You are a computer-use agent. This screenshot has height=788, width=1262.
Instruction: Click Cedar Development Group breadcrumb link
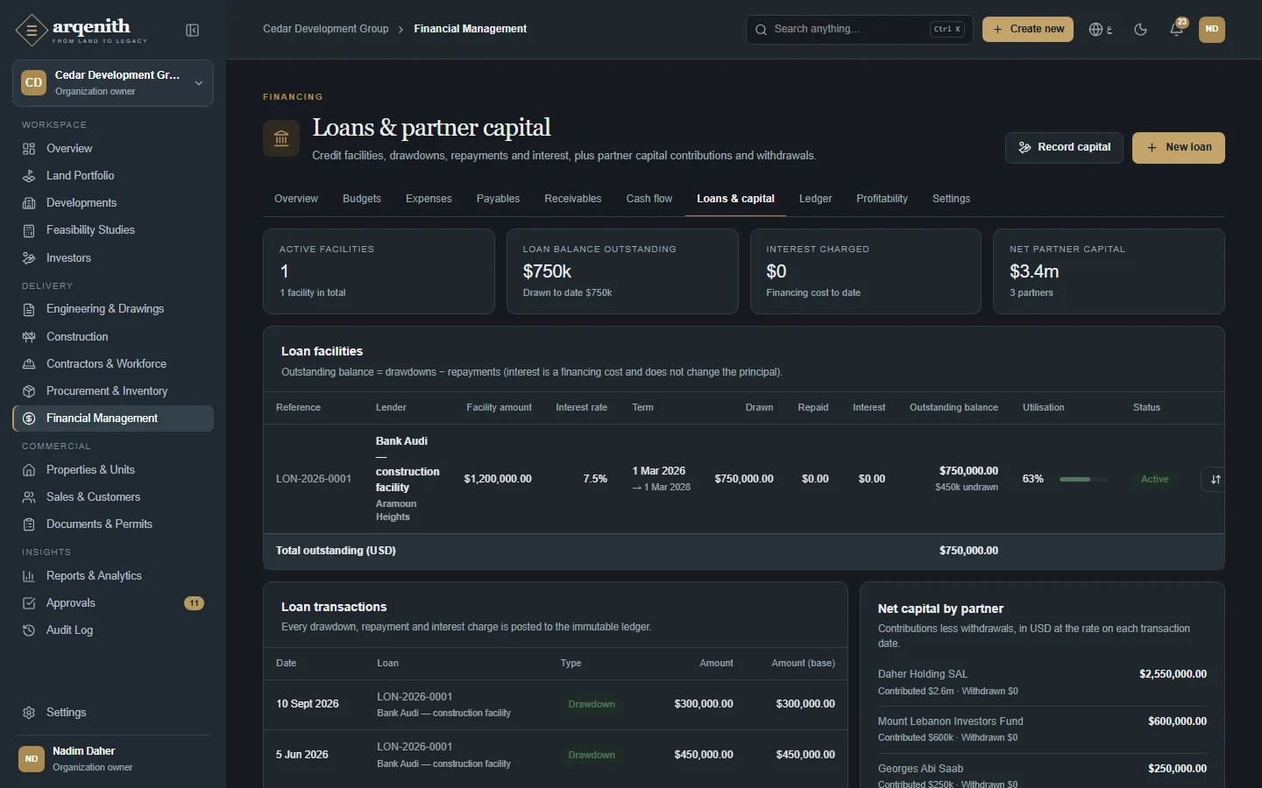point(326,29)
